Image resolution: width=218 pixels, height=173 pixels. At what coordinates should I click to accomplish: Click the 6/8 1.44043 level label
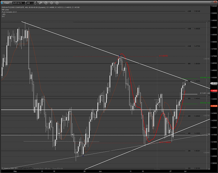point(194,99)
